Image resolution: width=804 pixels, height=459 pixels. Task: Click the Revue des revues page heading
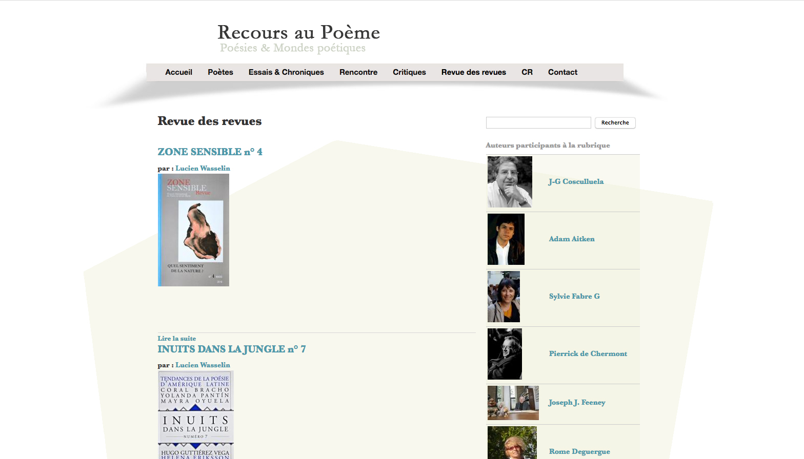point(210,121)
